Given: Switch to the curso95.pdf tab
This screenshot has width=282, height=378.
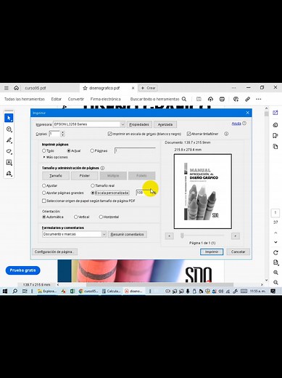Looking at the screenshot, I should click(x=36, y=88).
